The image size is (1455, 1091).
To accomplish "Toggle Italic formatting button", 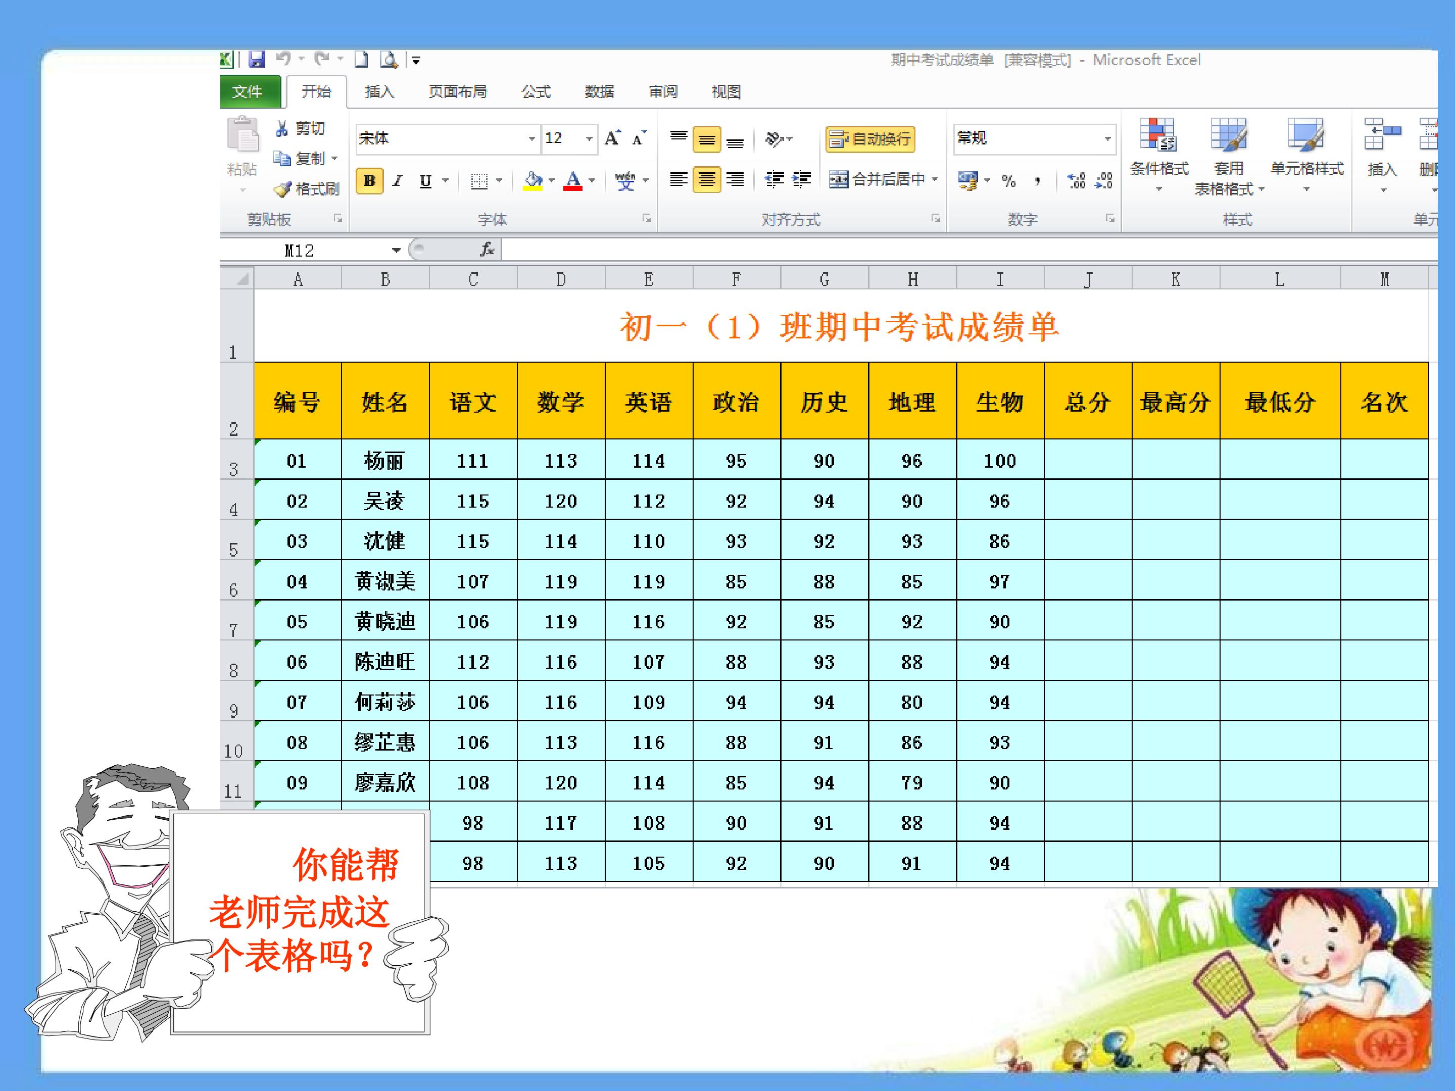I will click(x=397, y=180).
